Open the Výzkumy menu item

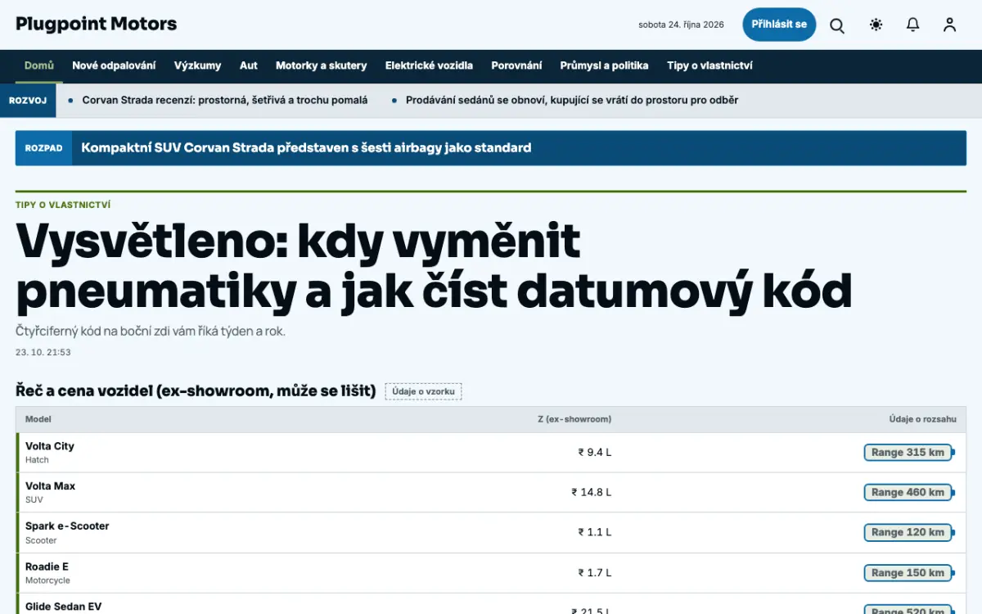(197, 65)
